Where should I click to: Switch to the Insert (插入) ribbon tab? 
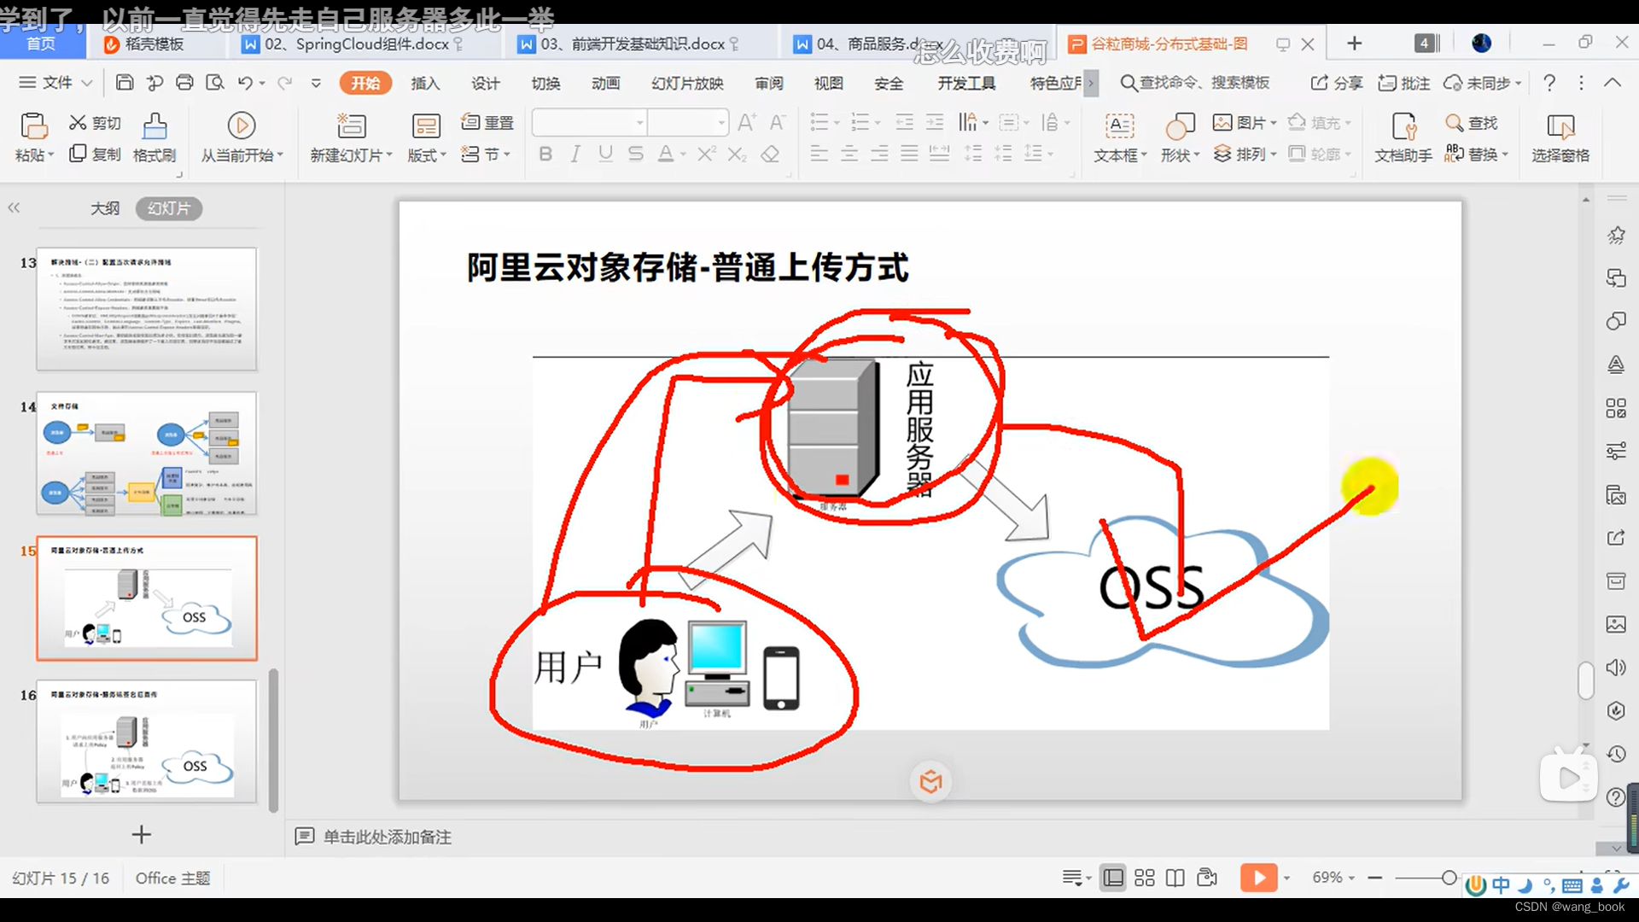click(424, 83)
